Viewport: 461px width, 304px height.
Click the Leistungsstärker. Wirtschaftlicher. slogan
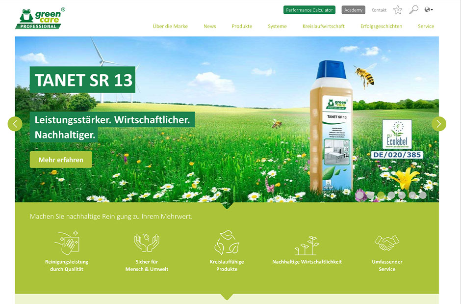tap(112, 120)
